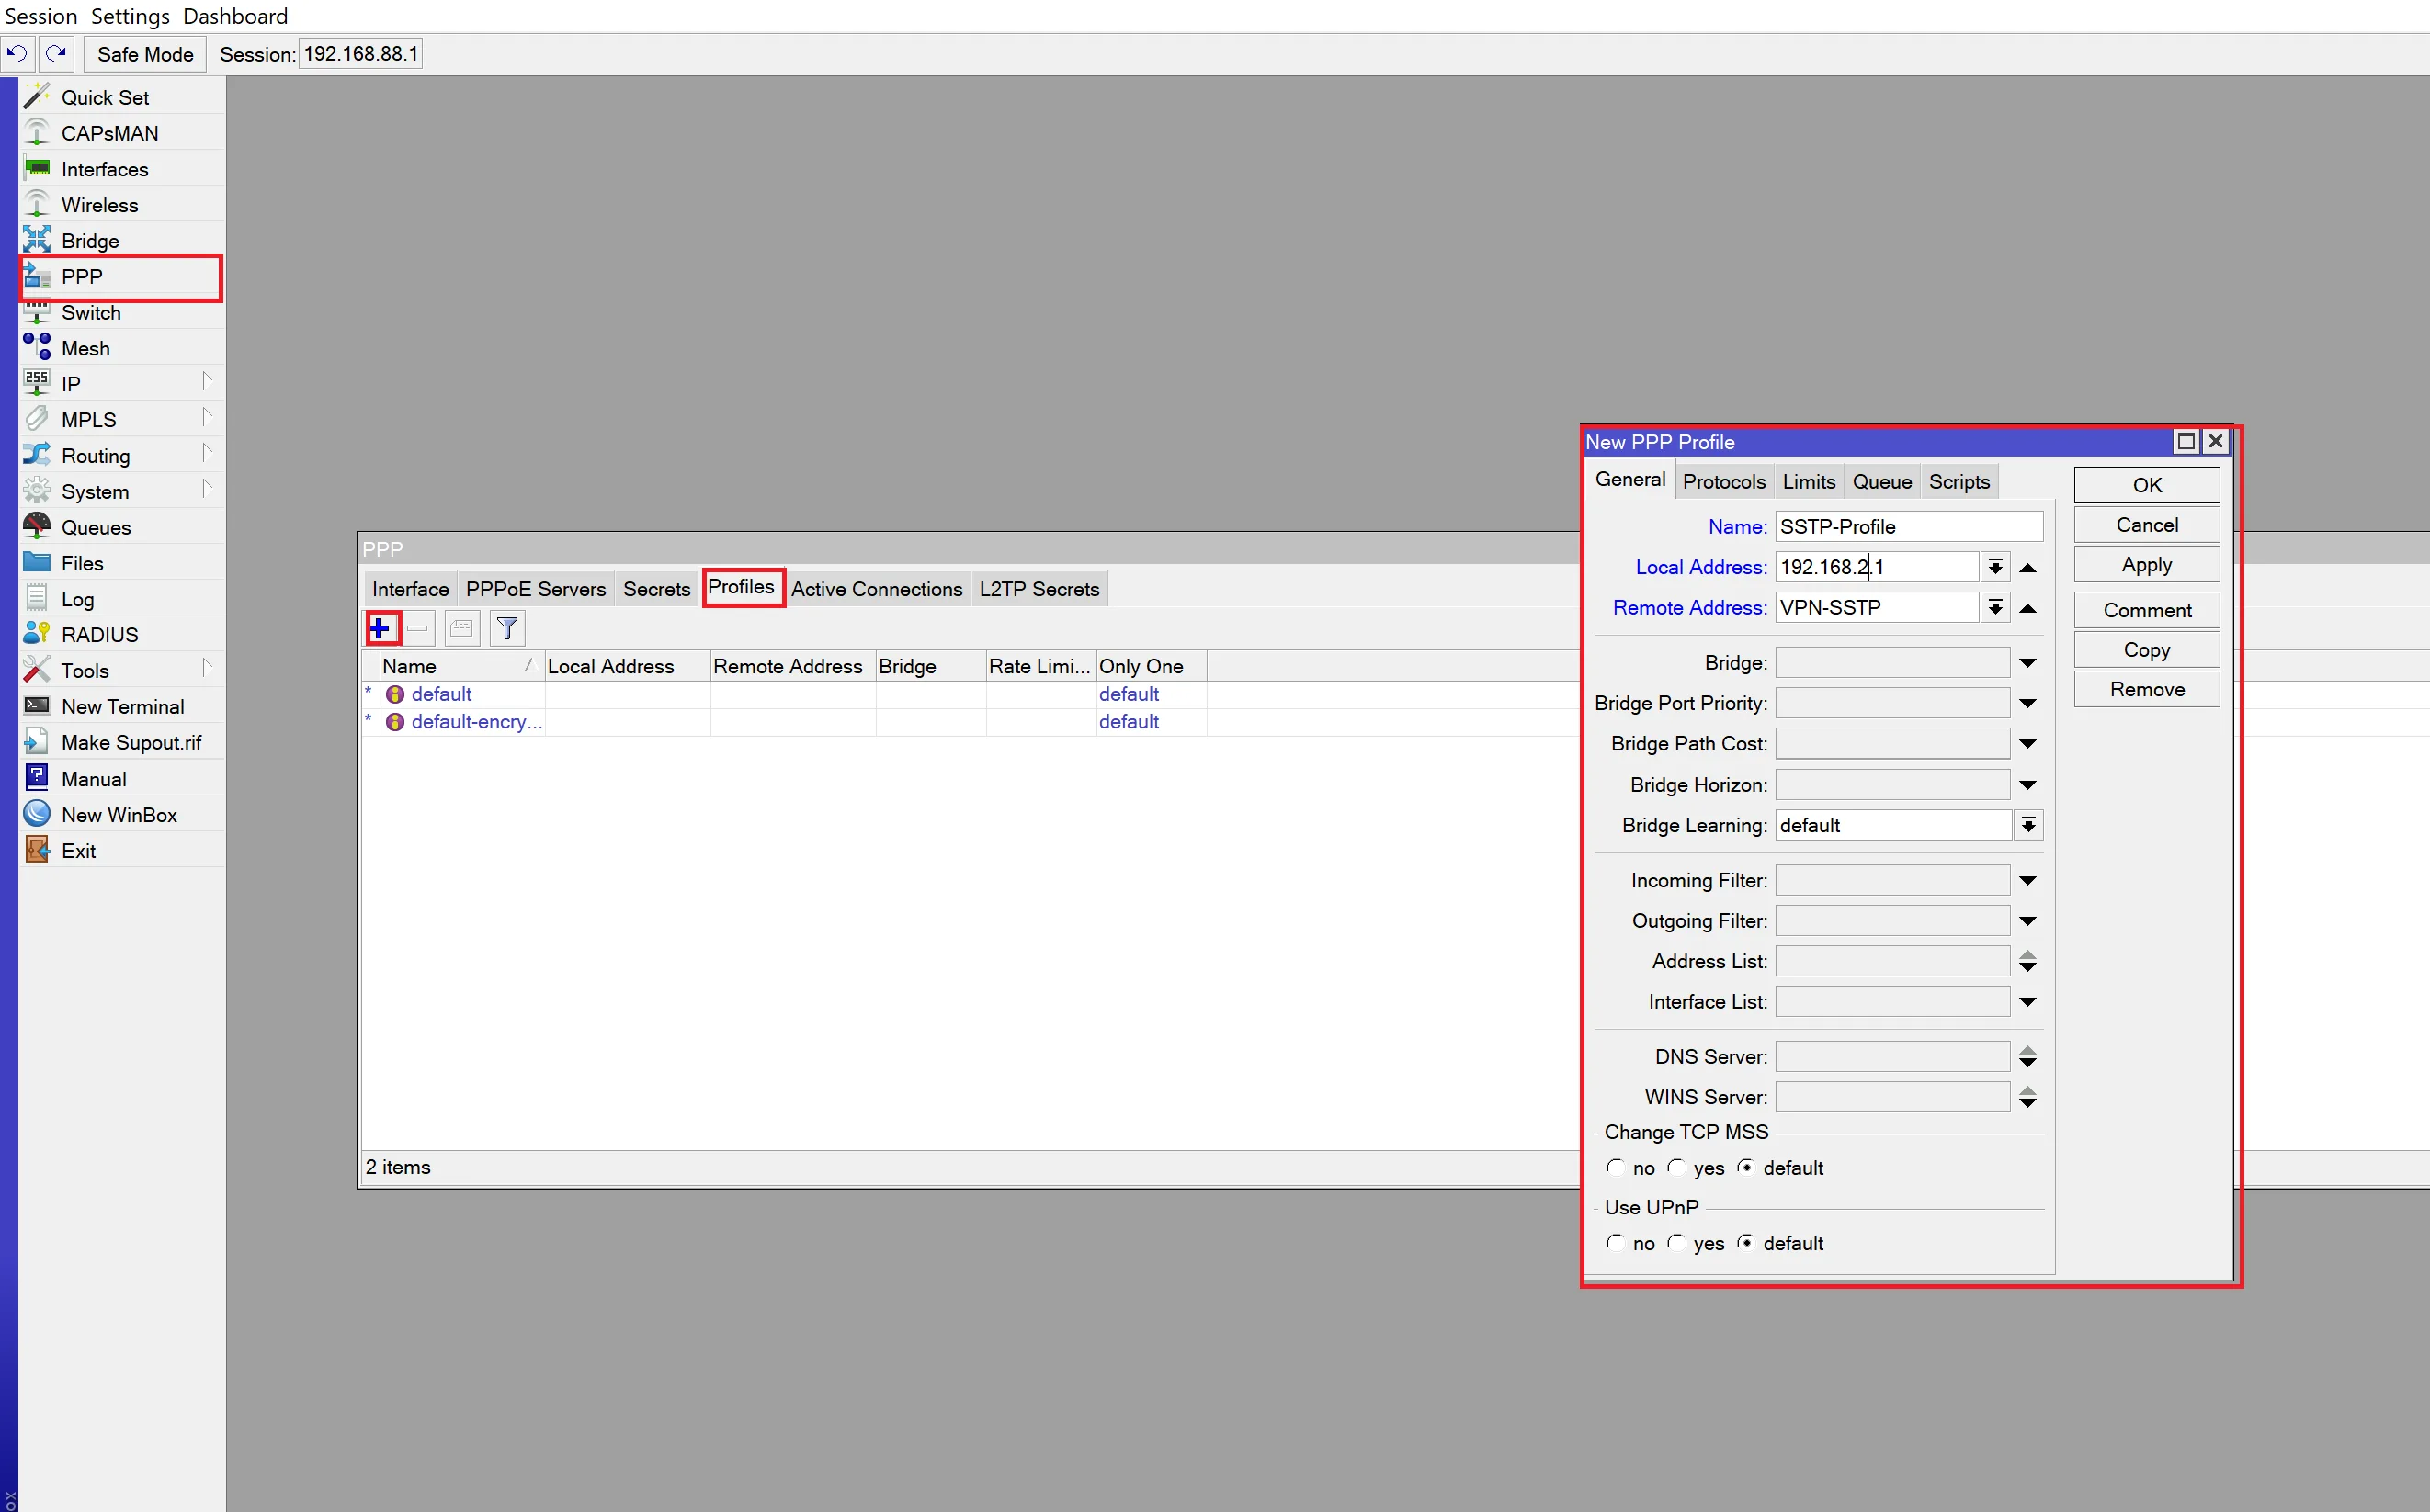2430x1512 pixels.
Task: Switch to Scripts tab
Action: point(1959,482)
